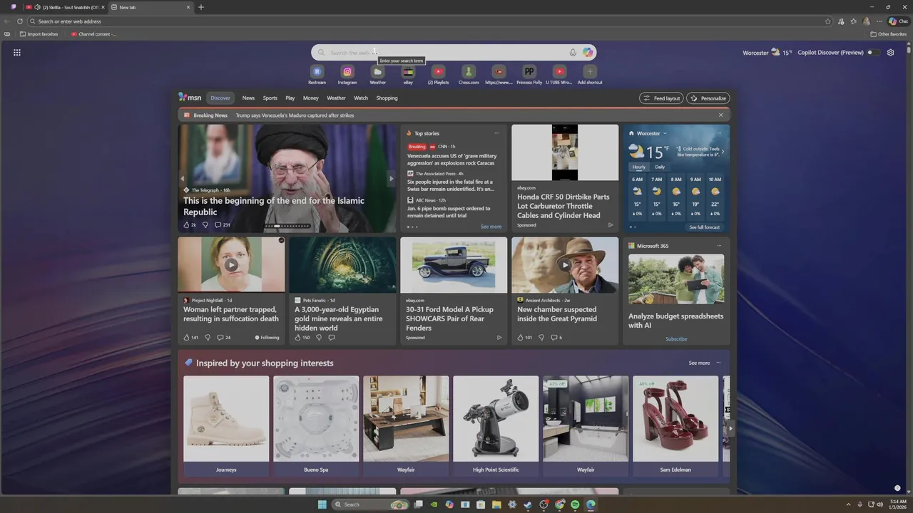Open the Copilot Chat button in toolbar
The width and height of the screenshot is (913, 513).
(x=898, y=21)
